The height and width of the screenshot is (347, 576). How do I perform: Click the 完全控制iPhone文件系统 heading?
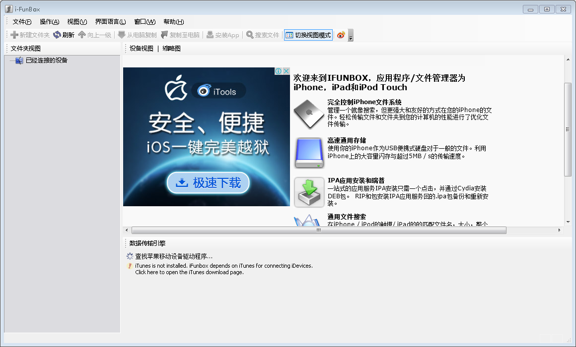coord(364,102)
